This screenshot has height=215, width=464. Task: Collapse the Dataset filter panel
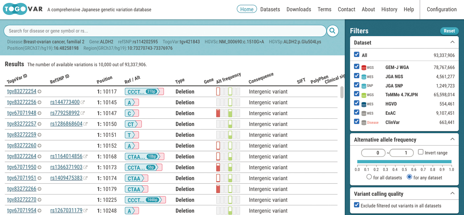pyautogui.click(x=452, y=42)
